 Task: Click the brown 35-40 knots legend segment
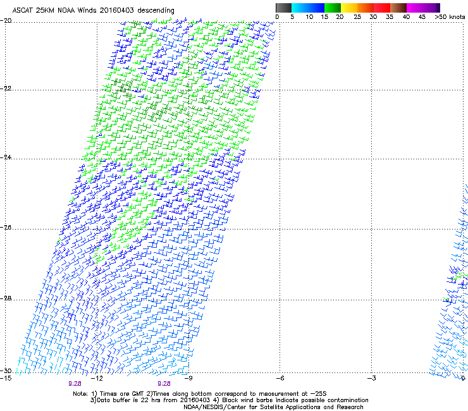pos(398,8)
